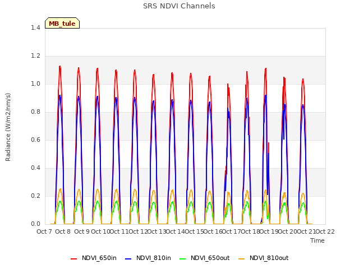359x269 pixels.
Task: Select the NDVI_810in legend label
Action: [154, 258]
